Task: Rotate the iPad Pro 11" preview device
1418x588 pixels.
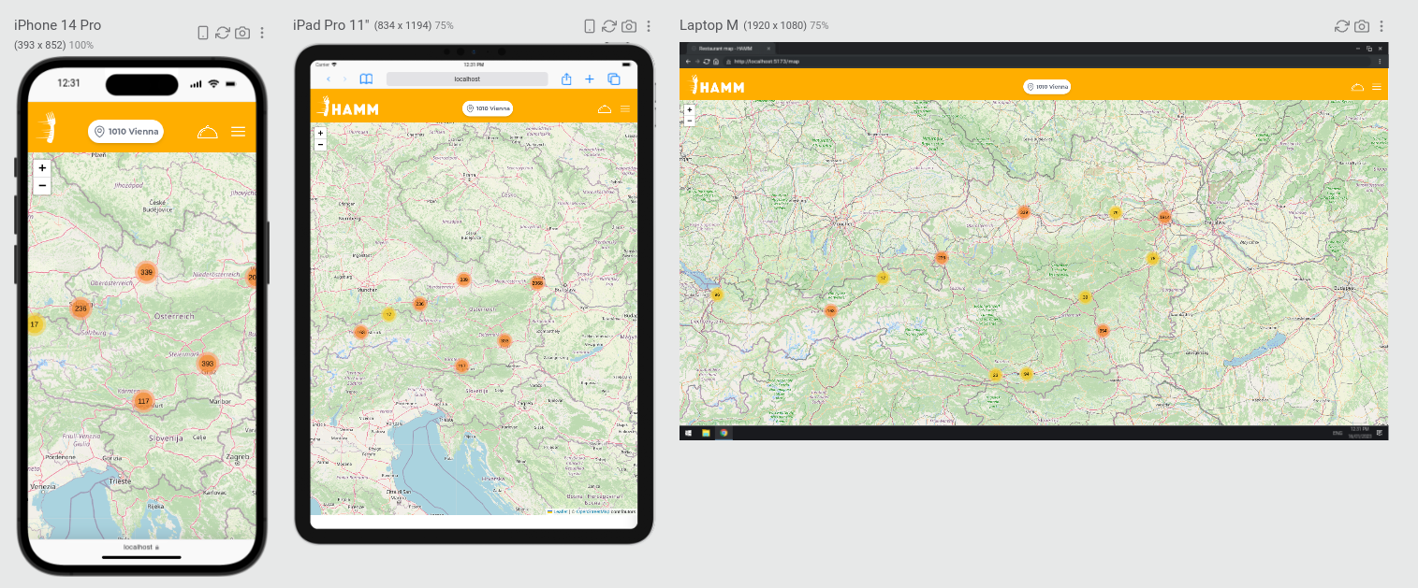Action: (x=590, y=26)
